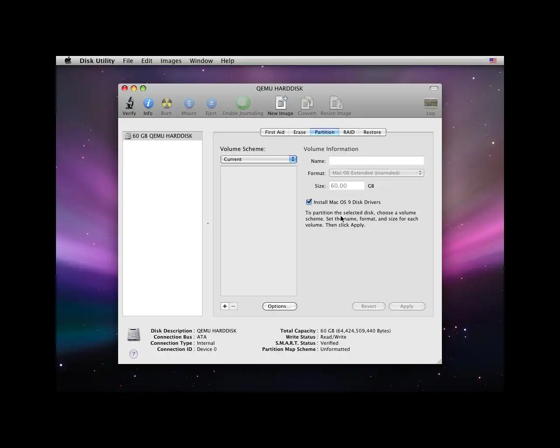The height and width of the screenshot is (448, 560).
Task: Click the Revert button
Action: 369,306
